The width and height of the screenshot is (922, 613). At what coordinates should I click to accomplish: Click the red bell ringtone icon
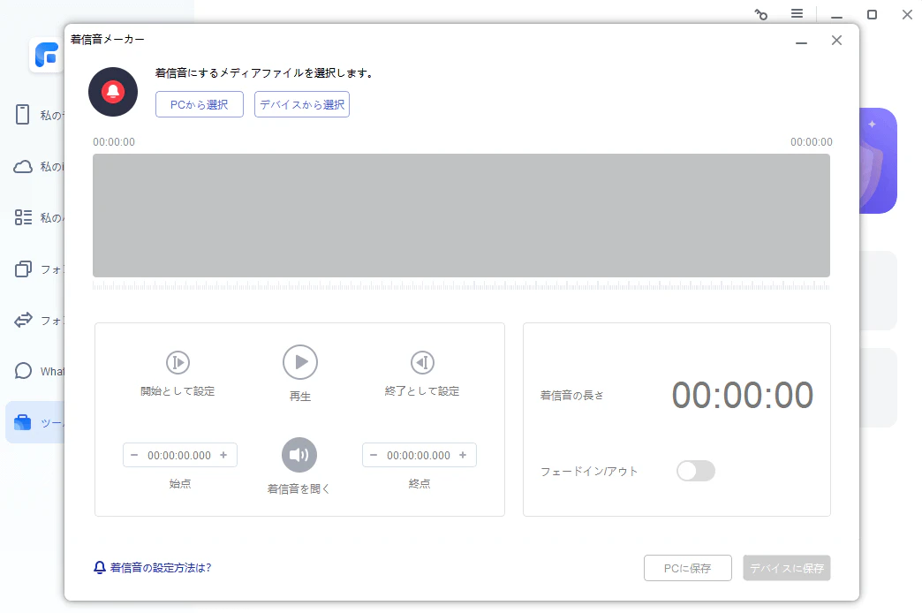click(113, 92)
